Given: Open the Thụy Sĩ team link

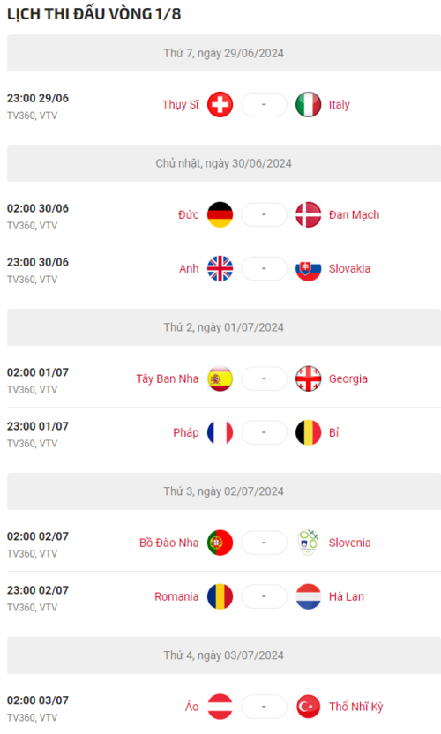Looking at the screenshot, I should point(180,104).
